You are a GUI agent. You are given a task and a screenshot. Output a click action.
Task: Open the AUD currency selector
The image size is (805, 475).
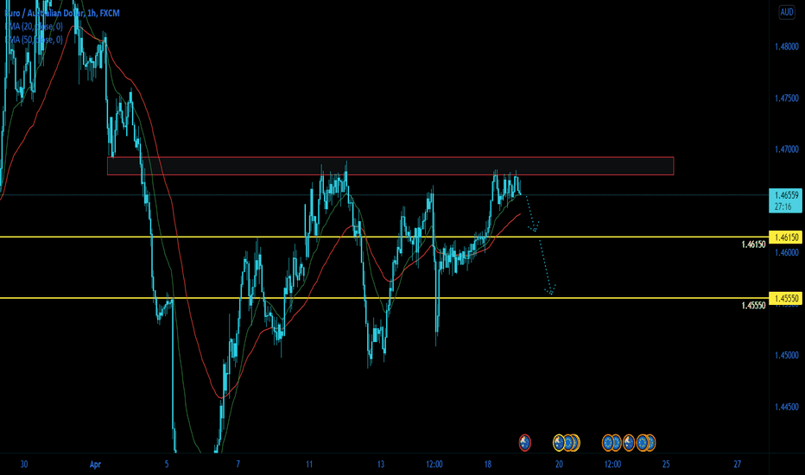coord(787,12)
